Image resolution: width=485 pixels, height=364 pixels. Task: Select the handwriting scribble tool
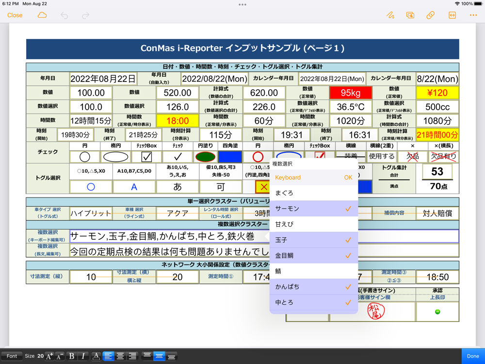(390, 15)
